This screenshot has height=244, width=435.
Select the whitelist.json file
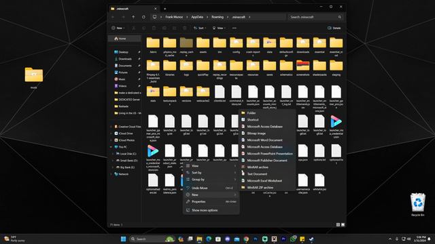tap(319, 184)
